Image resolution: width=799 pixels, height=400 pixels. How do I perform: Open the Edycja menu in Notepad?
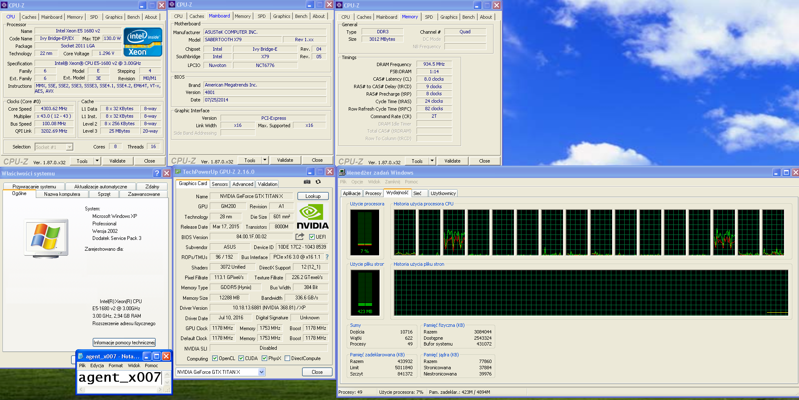(97, 365)
